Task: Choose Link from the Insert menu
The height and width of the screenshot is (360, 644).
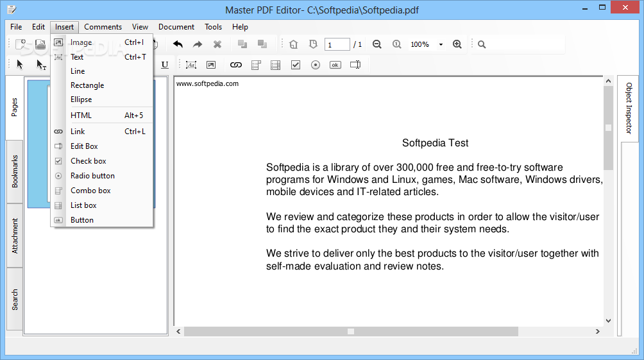Action: click(x=102, y=132)
